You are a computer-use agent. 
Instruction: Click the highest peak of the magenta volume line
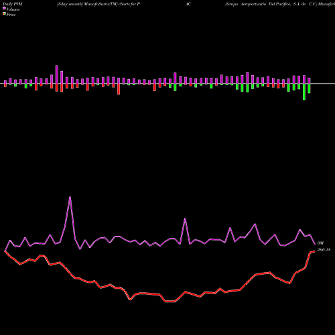click(x=70, y=197)
